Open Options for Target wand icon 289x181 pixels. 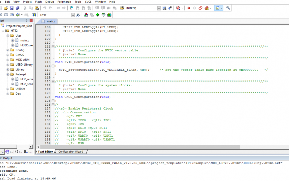[x=78, y=15]
